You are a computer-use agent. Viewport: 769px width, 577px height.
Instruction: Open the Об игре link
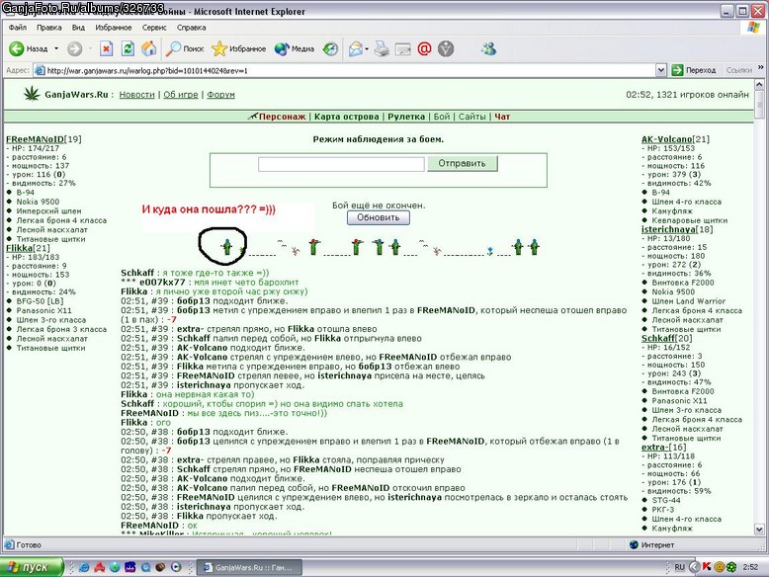tap(181, 95)
